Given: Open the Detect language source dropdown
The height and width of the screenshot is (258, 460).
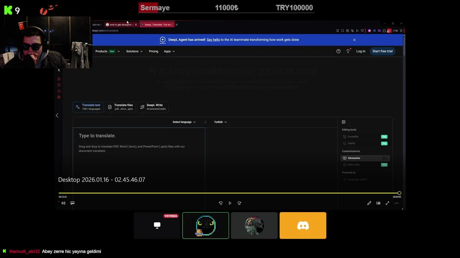Looking at the screenshot, I should (184, 122).
